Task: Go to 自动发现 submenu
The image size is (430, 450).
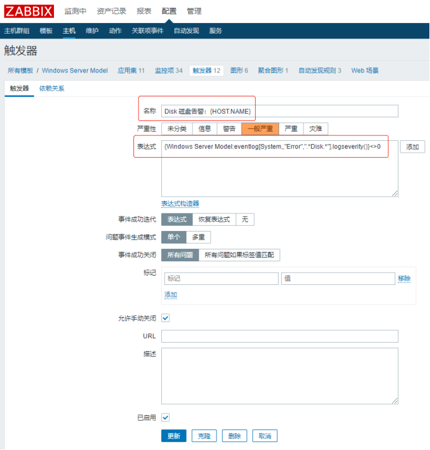Action: tap(186, 30)
